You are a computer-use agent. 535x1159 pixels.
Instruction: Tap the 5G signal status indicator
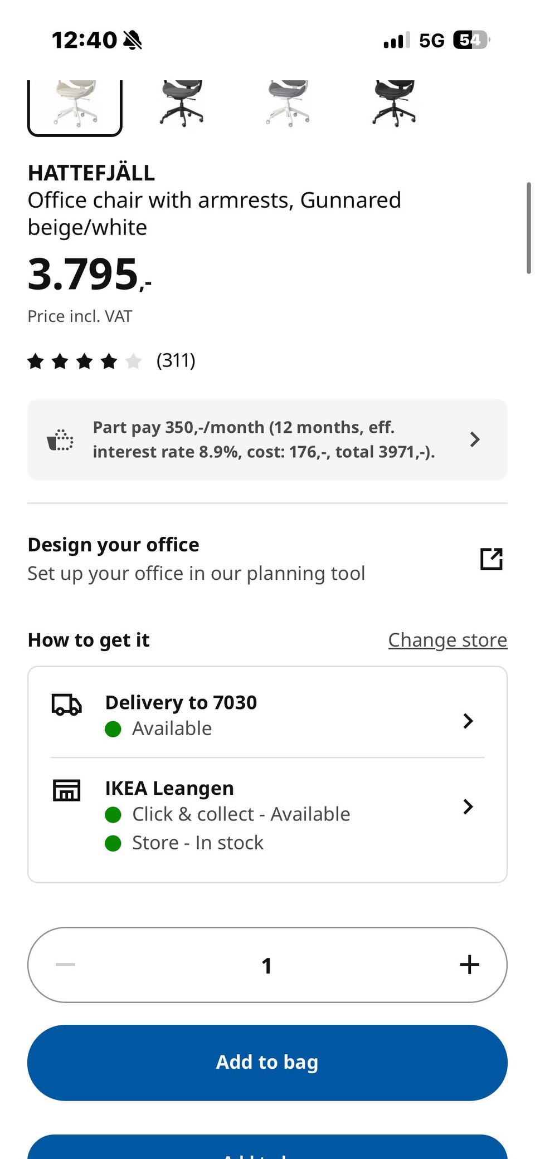tap(432, 40)
